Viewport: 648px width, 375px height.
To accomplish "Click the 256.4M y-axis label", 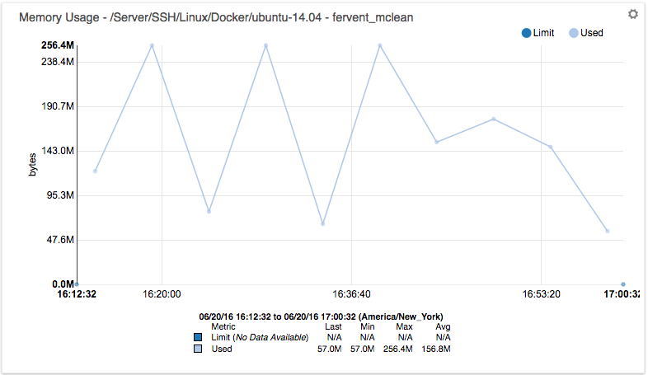I will point(58,45).
